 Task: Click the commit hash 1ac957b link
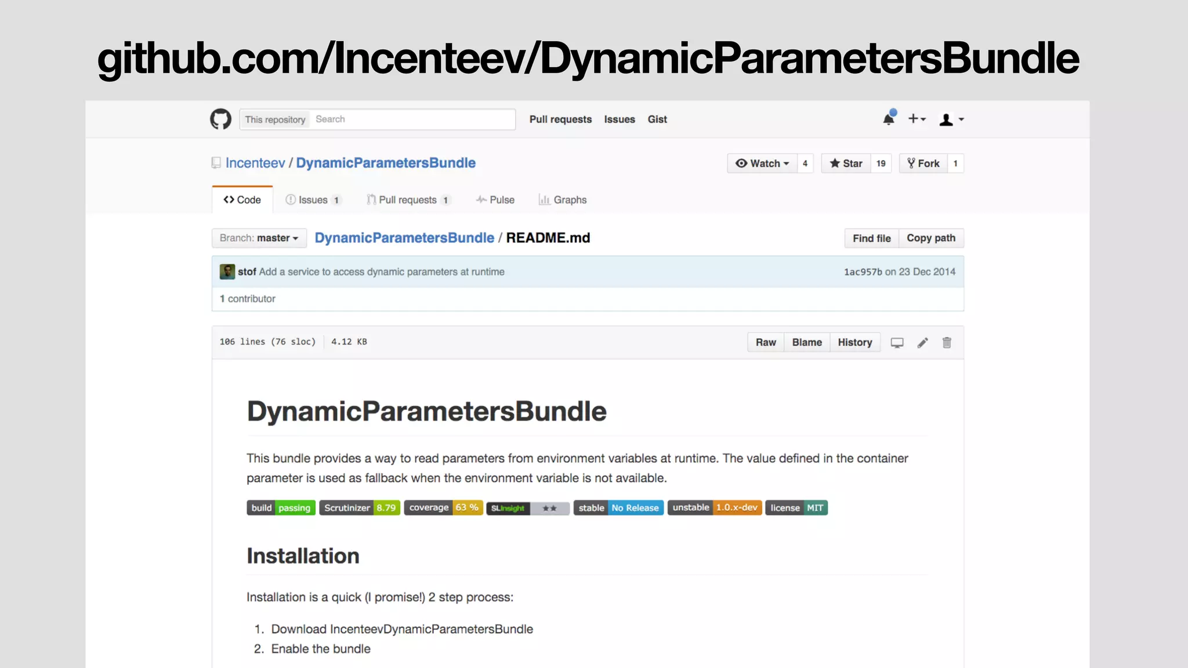tap(863, 272)
